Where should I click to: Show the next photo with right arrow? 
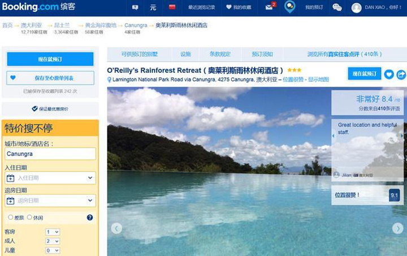point(397,228)
